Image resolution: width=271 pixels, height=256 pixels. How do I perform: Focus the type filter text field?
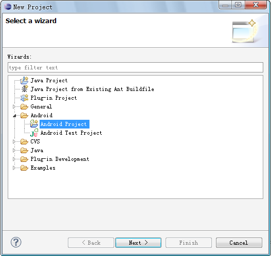point(135,67)
